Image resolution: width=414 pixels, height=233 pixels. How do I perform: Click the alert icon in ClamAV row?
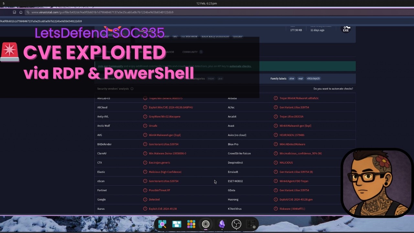(145, 153)
